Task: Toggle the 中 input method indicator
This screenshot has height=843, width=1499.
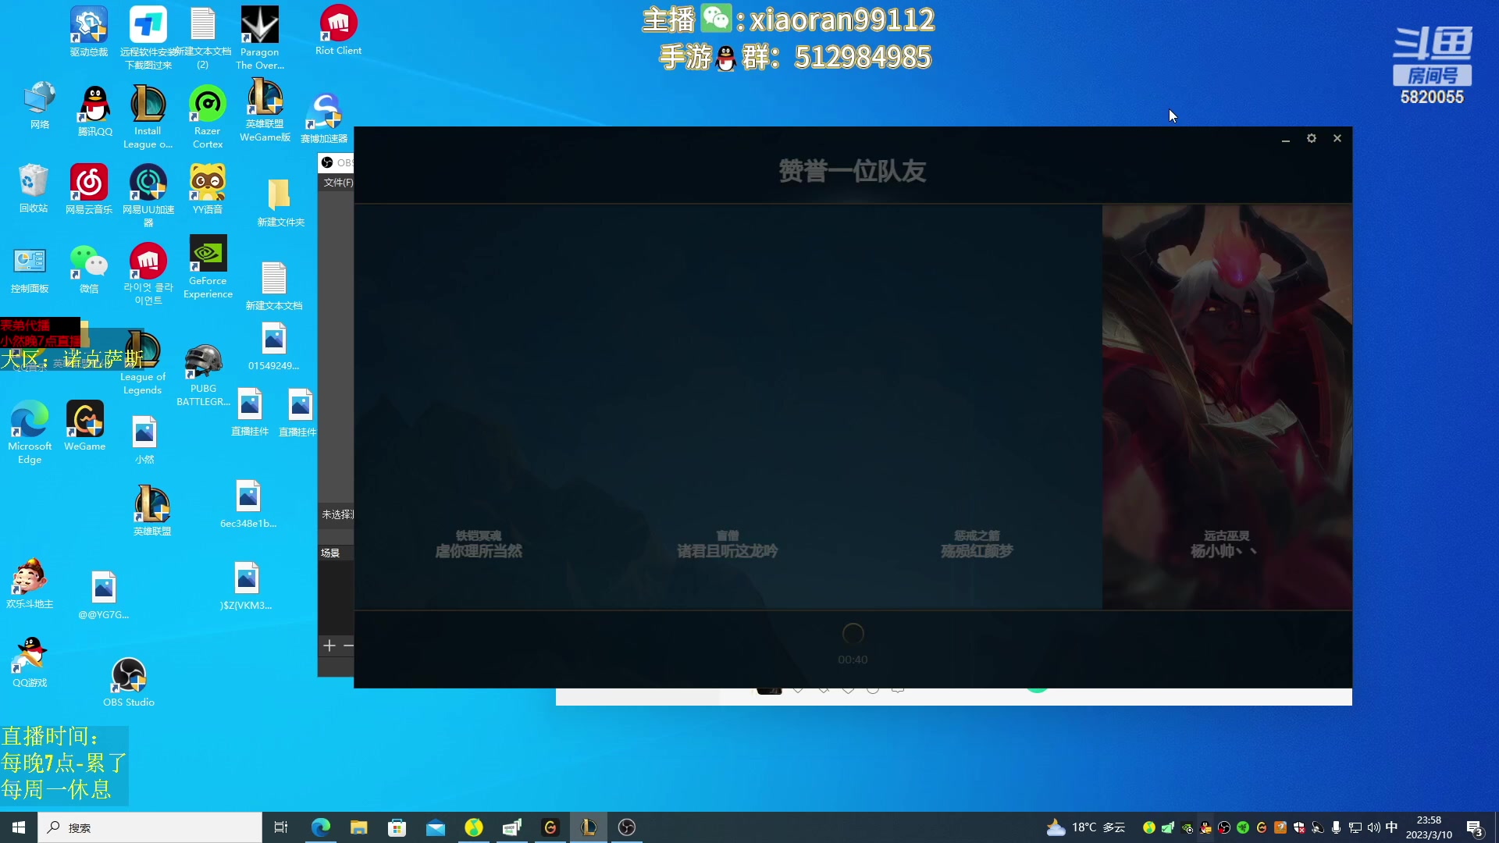Action: (x=1391, y=827)
